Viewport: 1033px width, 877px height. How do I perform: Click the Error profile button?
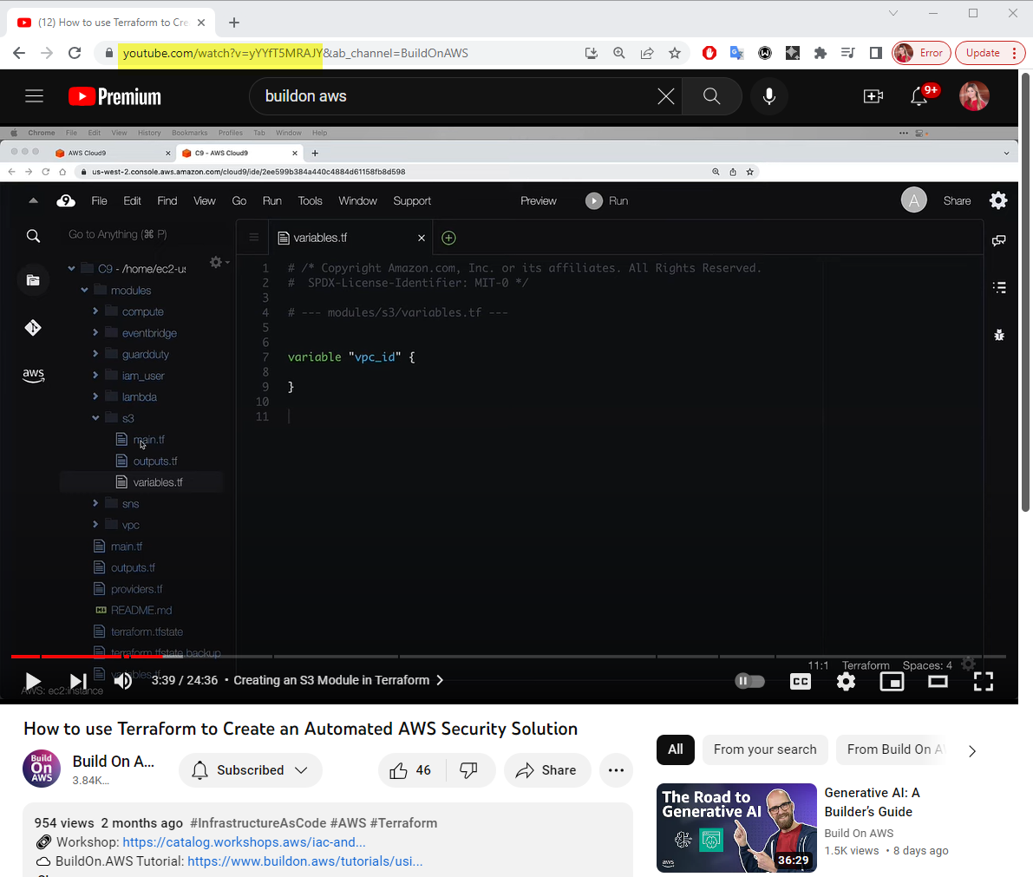921,54
